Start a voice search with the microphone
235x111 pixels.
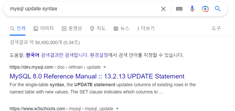pos(192,9)
